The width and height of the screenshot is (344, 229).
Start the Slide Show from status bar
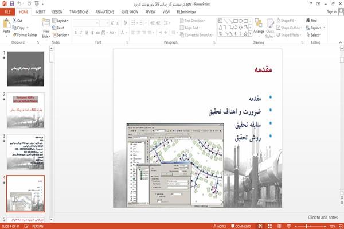point(289,226)
